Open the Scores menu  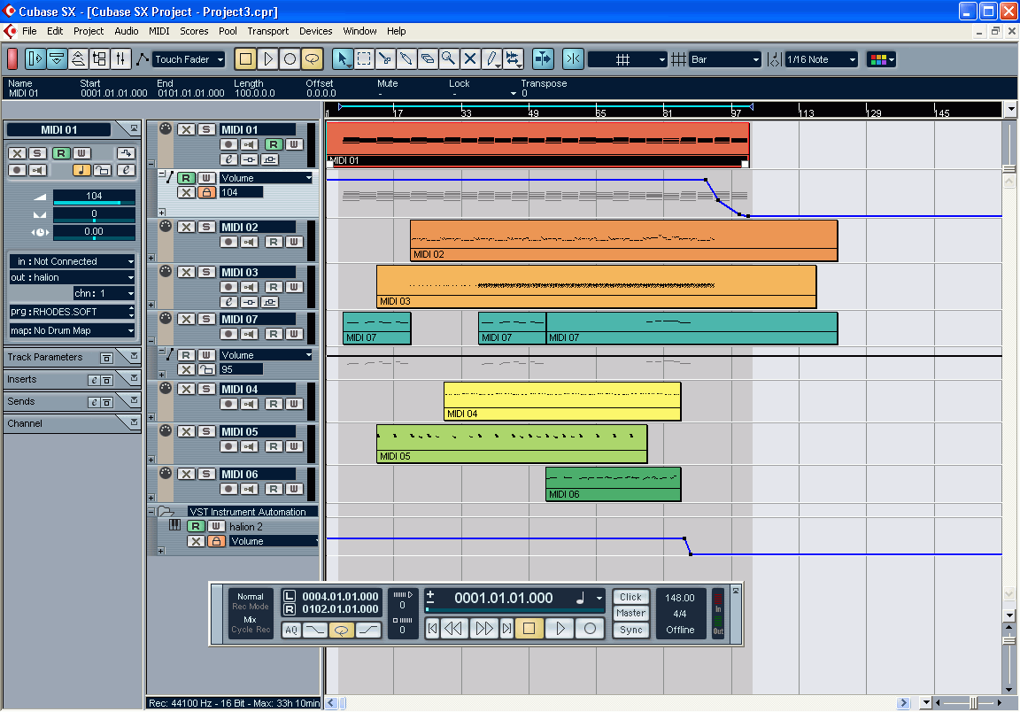(x=194, y=31)
